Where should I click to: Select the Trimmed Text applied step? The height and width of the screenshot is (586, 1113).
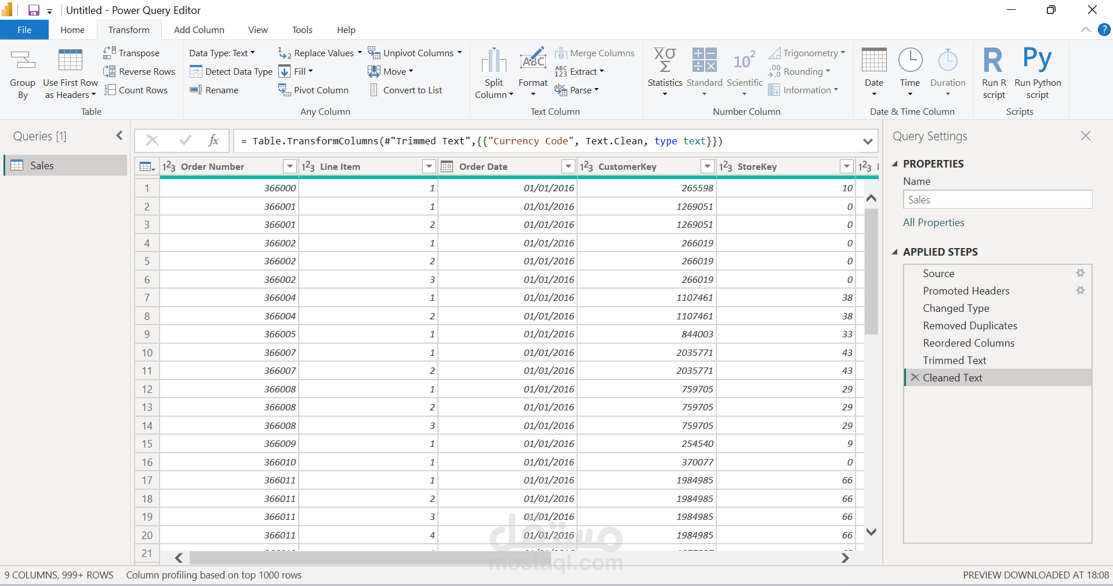click(x=998, y=361)
